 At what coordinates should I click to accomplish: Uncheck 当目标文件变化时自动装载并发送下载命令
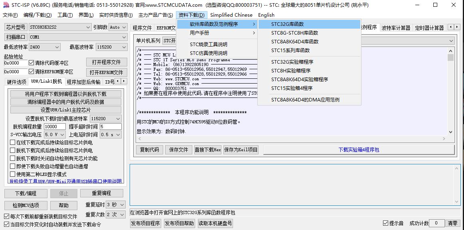[6, 224]
